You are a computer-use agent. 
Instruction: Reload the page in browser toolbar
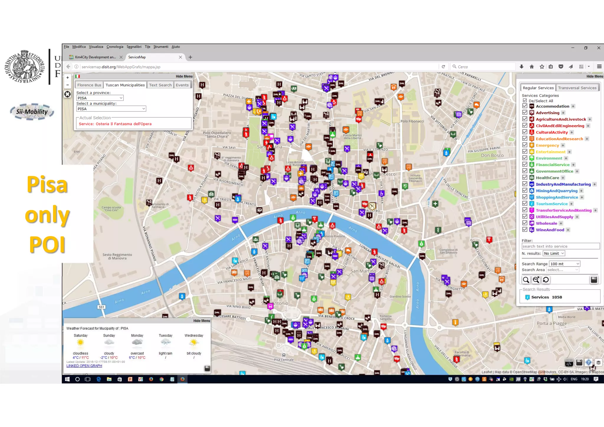tap(443, 67)
